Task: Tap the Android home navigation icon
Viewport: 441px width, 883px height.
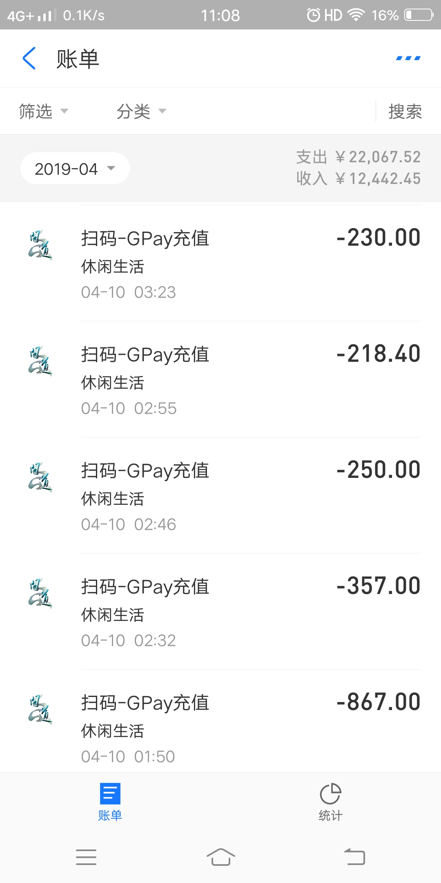Action: tap(220, 857)
